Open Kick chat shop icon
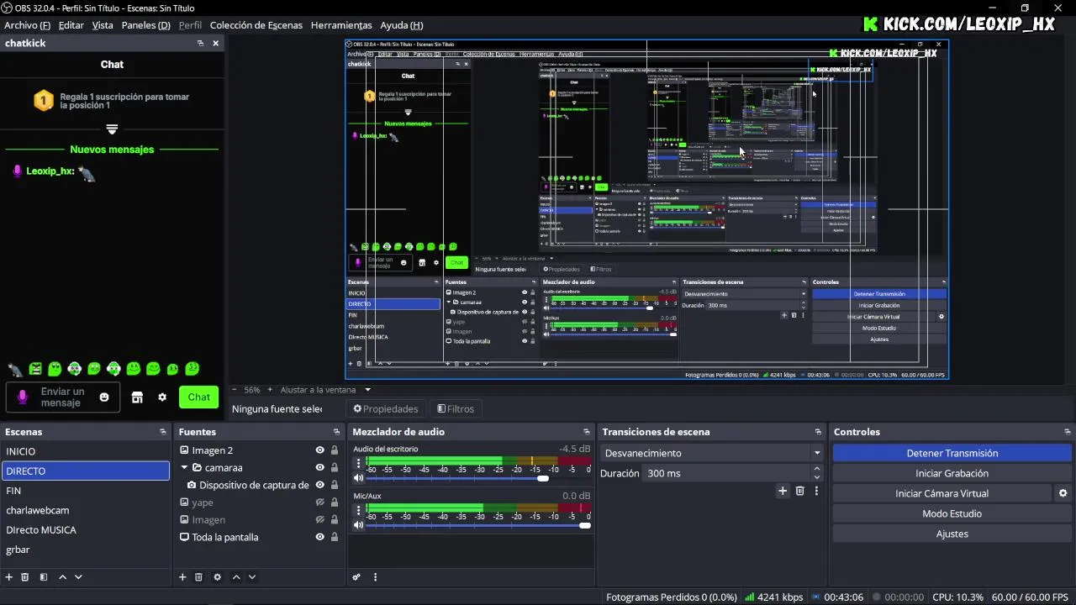 coord(137,397)
